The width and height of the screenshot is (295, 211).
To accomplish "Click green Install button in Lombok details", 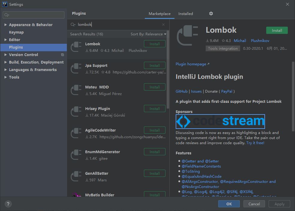I will tap(277, 31).
